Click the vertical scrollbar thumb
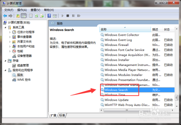Screen dimensions: 181x125 pos(176,98)
